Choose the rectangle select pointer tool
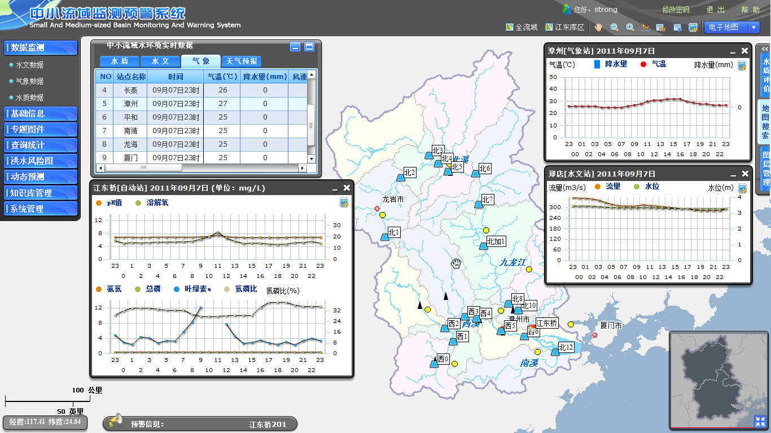This screenshot has width=771, height=433. pyautogui.click(x=677, y=27)
